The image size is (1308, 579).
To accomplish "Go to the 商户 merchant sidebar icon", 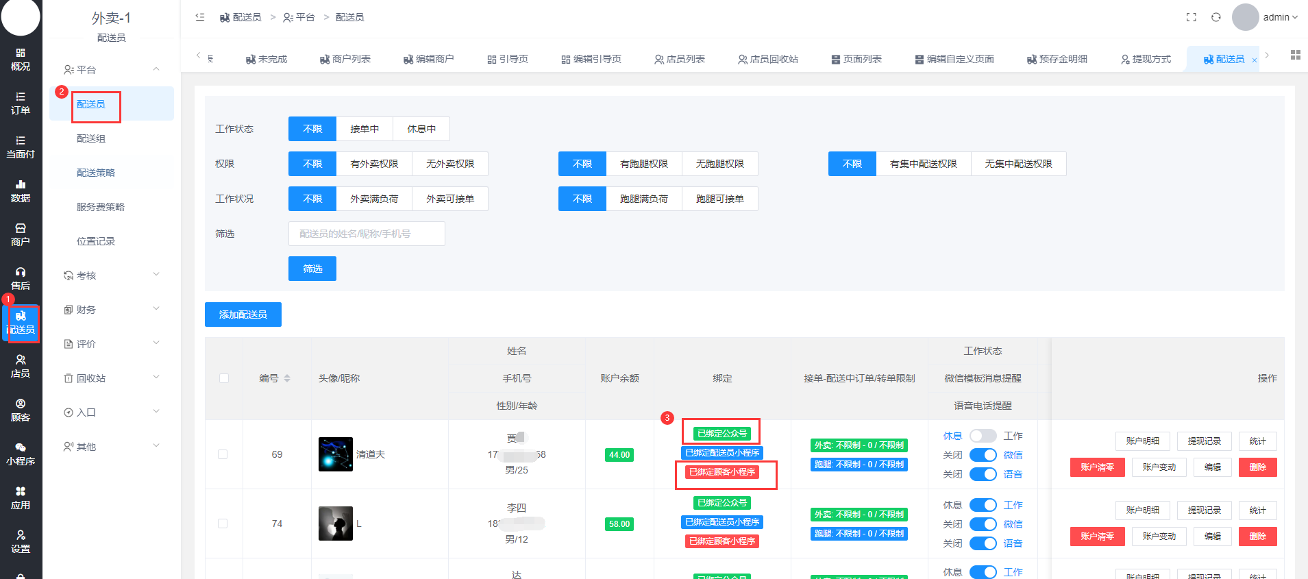I will tap(21, 234).
